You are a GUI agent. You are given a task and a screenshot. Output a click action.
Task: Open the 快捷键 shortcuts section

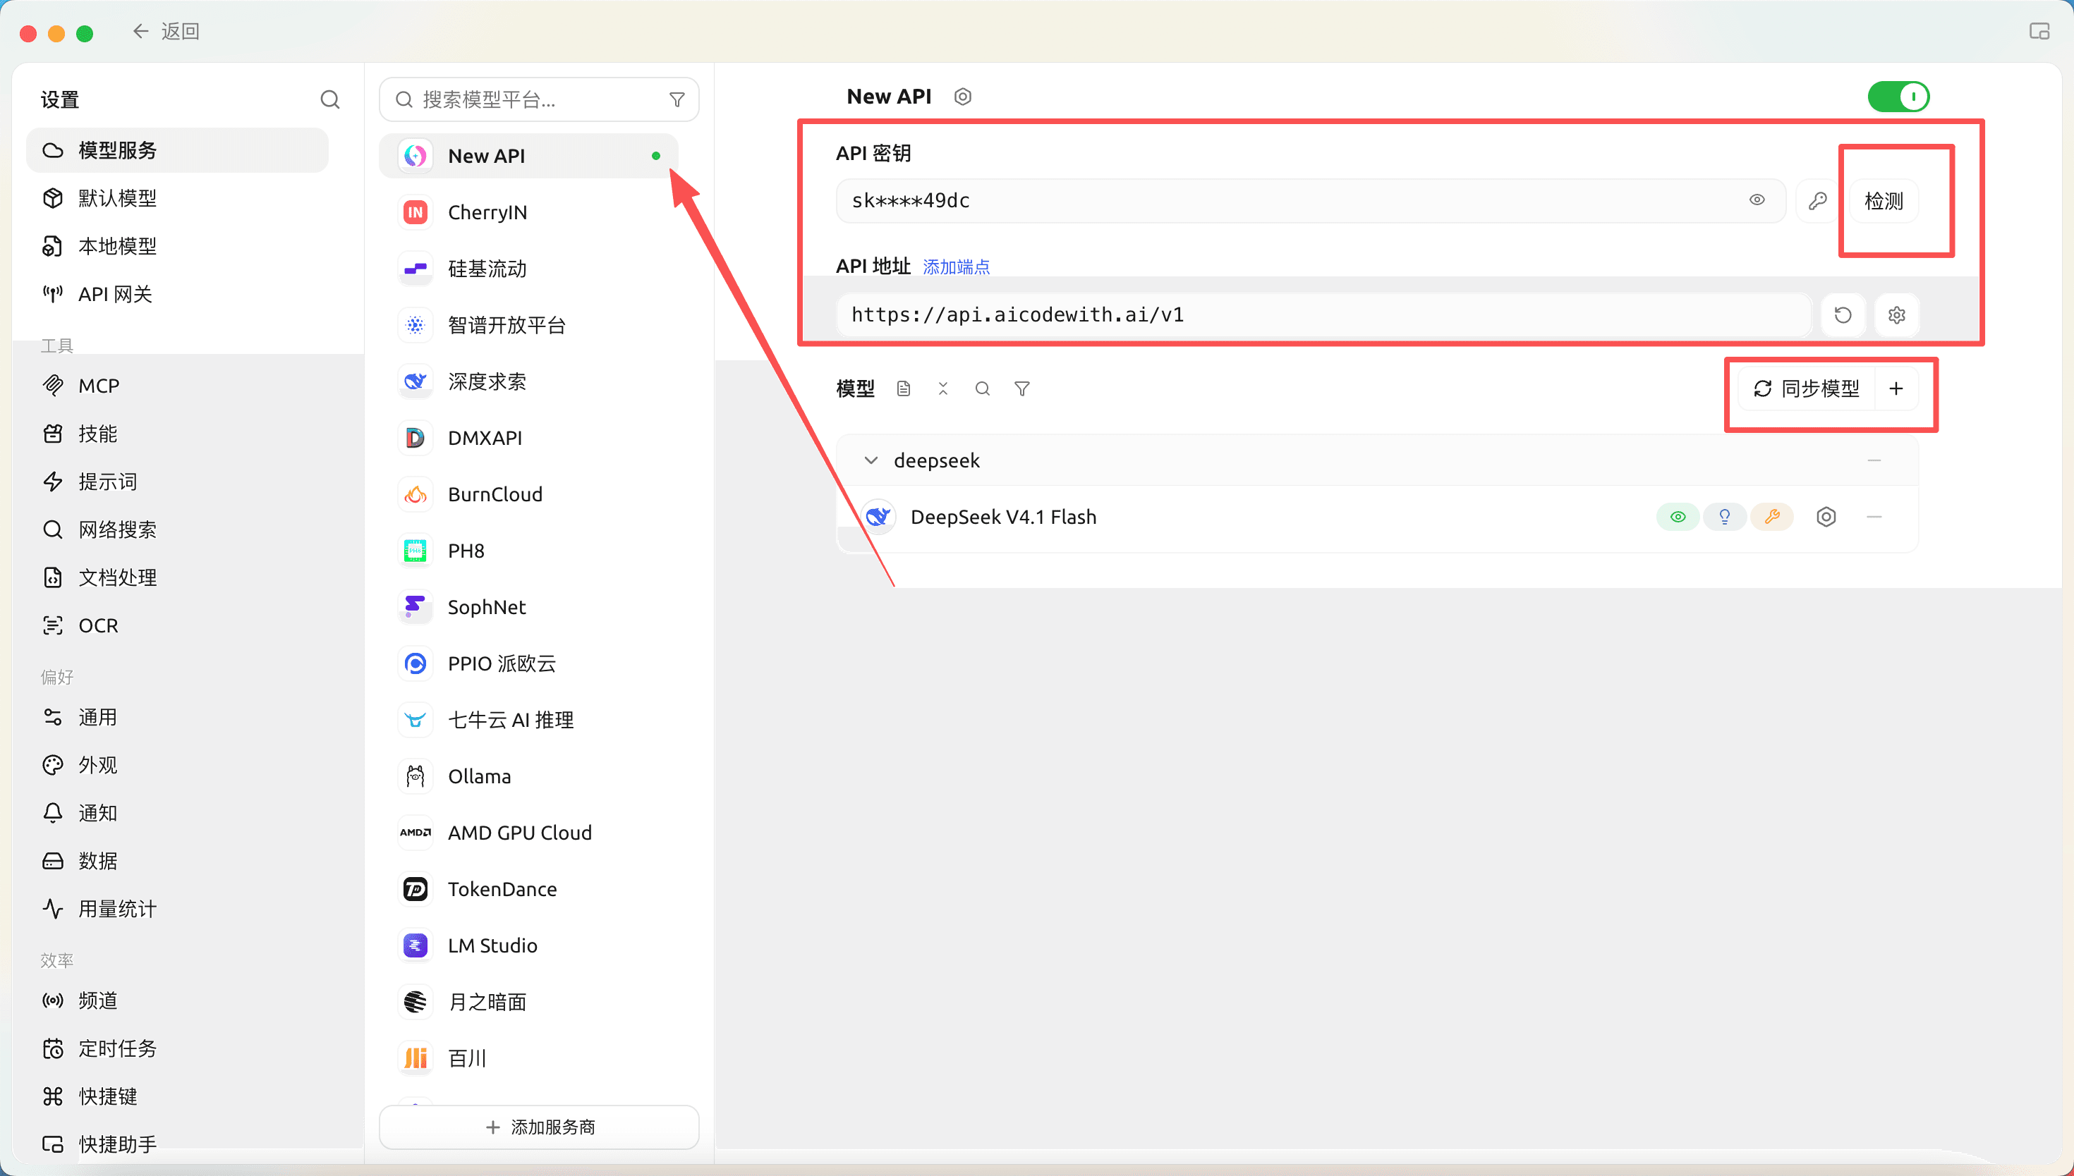tap(178, 1096)
